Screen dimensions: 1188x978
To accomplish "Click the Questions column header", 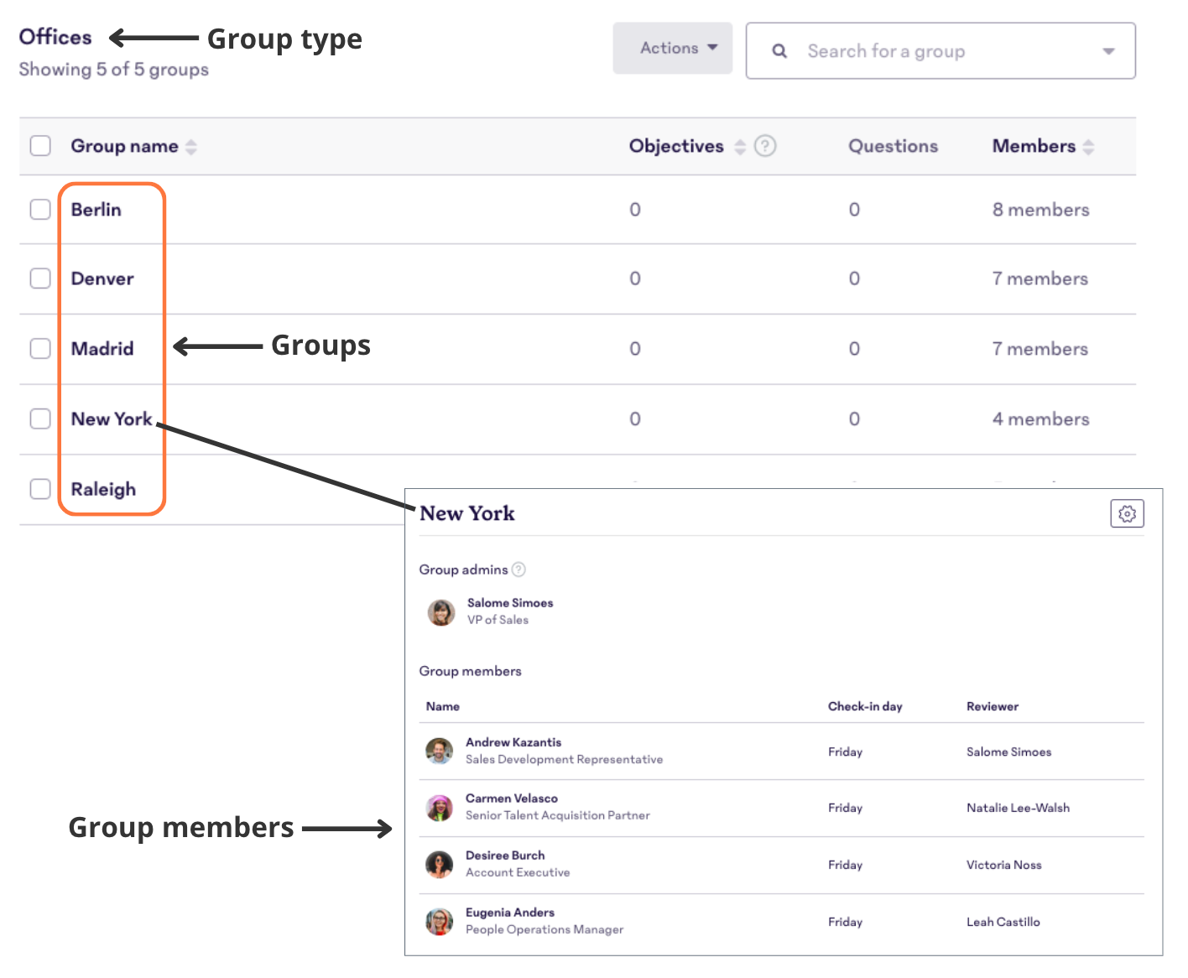I will point(893,146).
